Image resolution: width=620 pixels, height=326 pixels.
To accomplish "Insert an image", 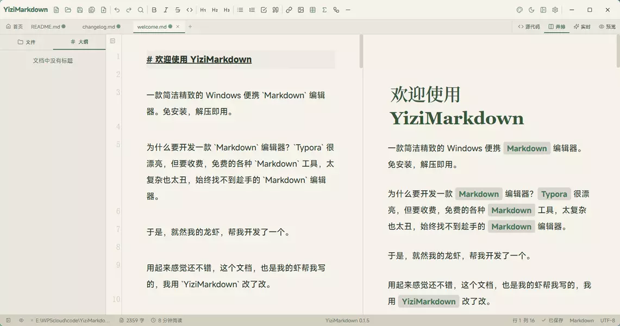I will [x=301, y=10].
